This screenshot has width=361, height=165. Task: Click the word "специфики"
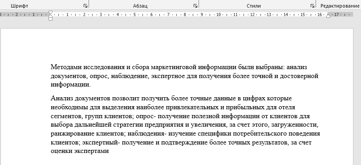coord(215,134)
